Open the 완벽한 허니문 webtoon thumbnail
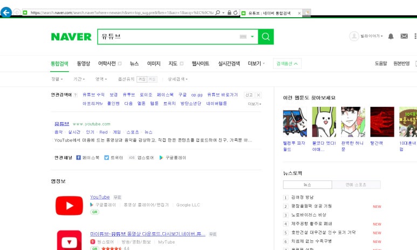This screenshot has width=417, height=250. pos(353,122)
